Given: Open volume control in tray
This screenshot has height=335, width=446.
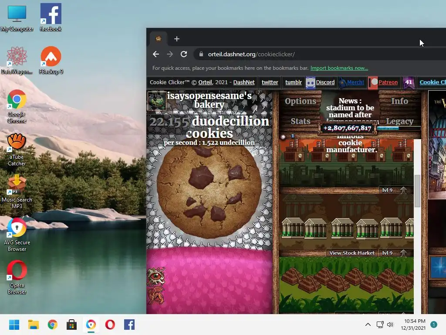Looking at the screenshot, I should [x=390, y=325].
